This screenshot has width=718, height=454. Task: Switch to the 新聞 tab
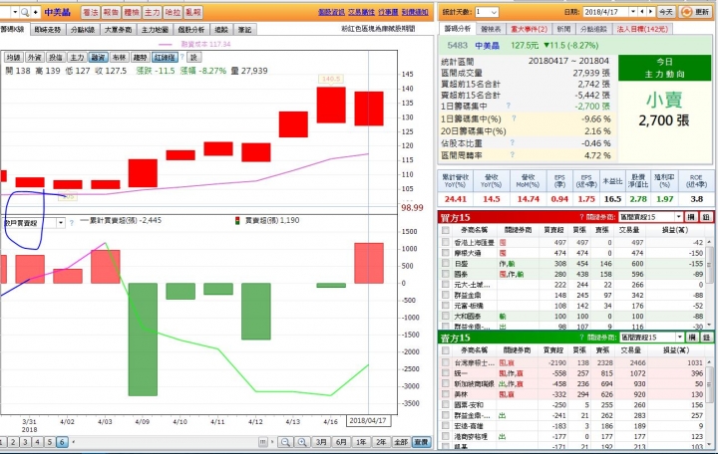(563, 29)
